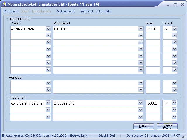The height and width of the screenshot is (140, 187).
Task: Expand the kolloidale Infusionen group dropdown
Action: [x=48, y=103]
